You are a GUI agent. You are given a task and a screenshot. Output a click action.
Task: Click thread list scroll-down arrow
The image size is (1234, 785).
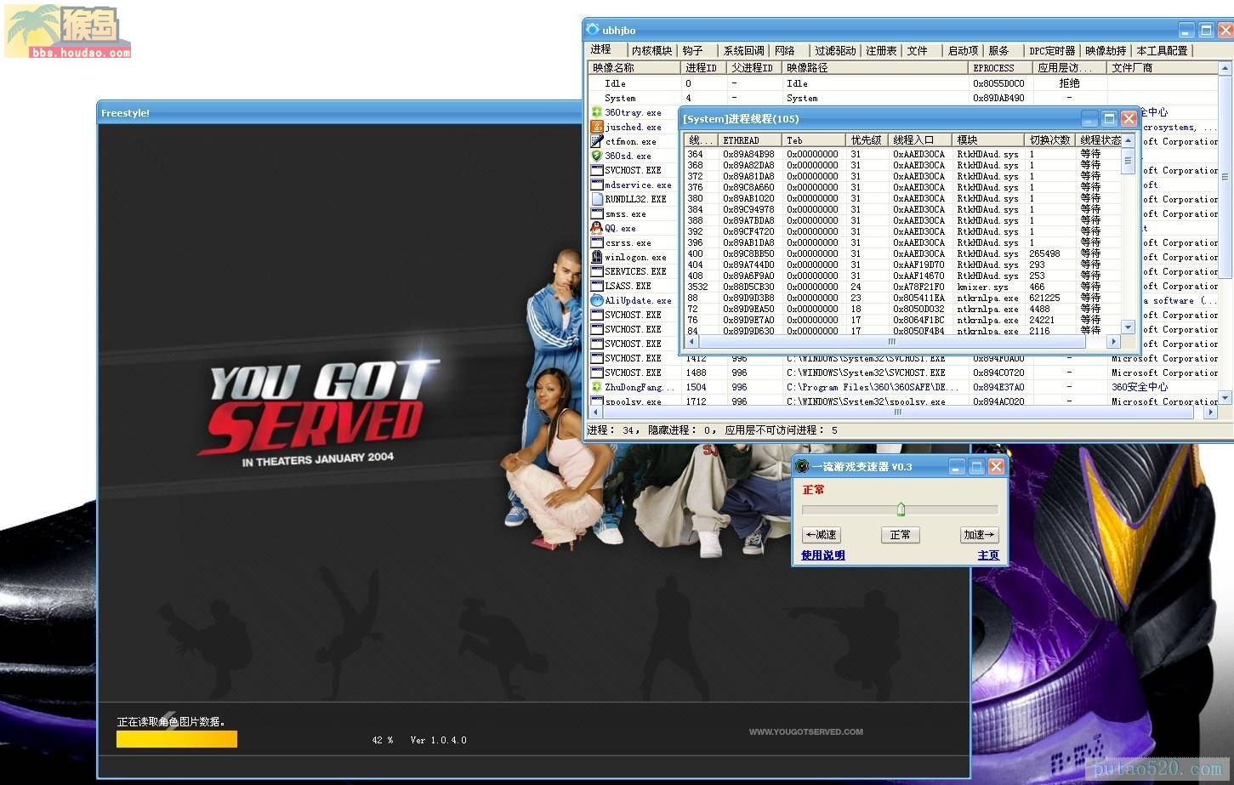(x=1128, y=327)
